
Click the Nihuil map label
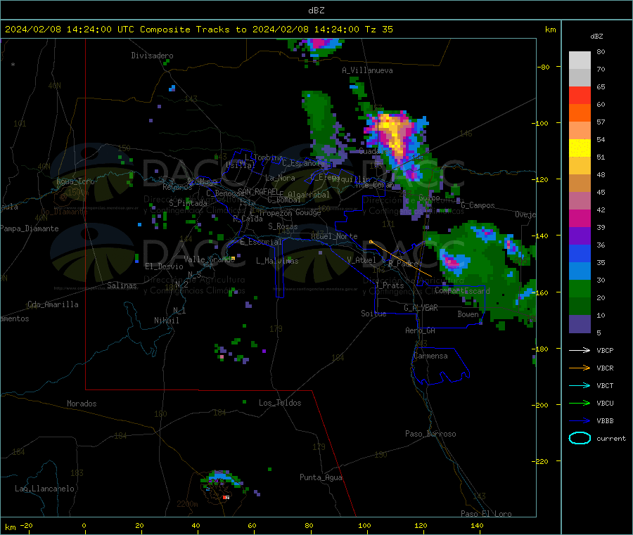(166, 321)
